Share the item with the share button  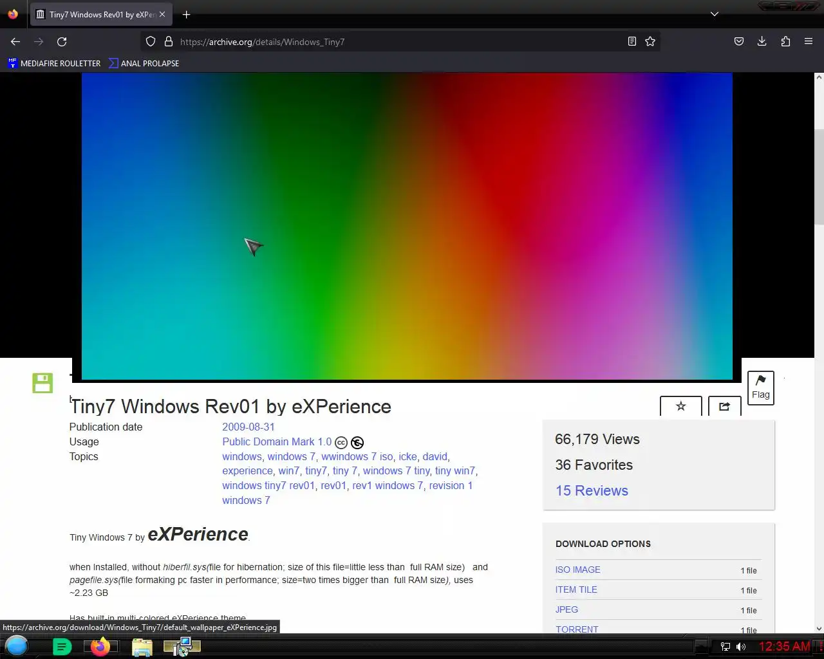[724, 406]
